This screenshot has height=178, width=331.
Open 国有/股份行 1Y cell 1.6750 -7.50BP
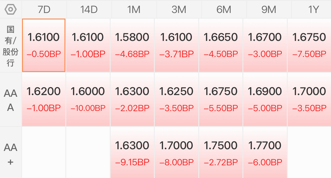click(309, 45)
